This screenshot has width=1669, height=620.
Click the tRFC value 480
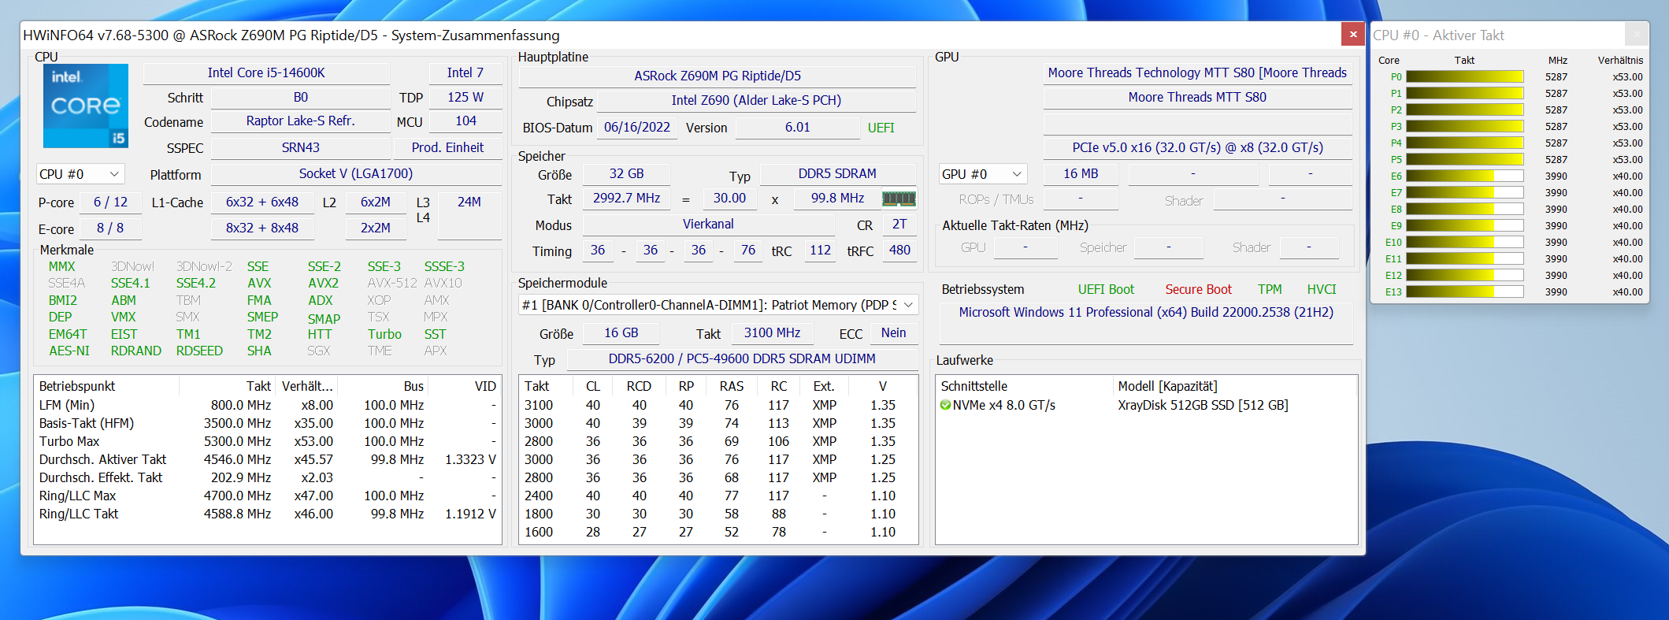coord(899,251)
